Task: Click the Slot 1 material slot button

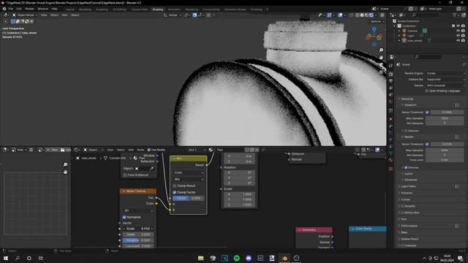Action: pyautogui.click(x=197, y=150)
